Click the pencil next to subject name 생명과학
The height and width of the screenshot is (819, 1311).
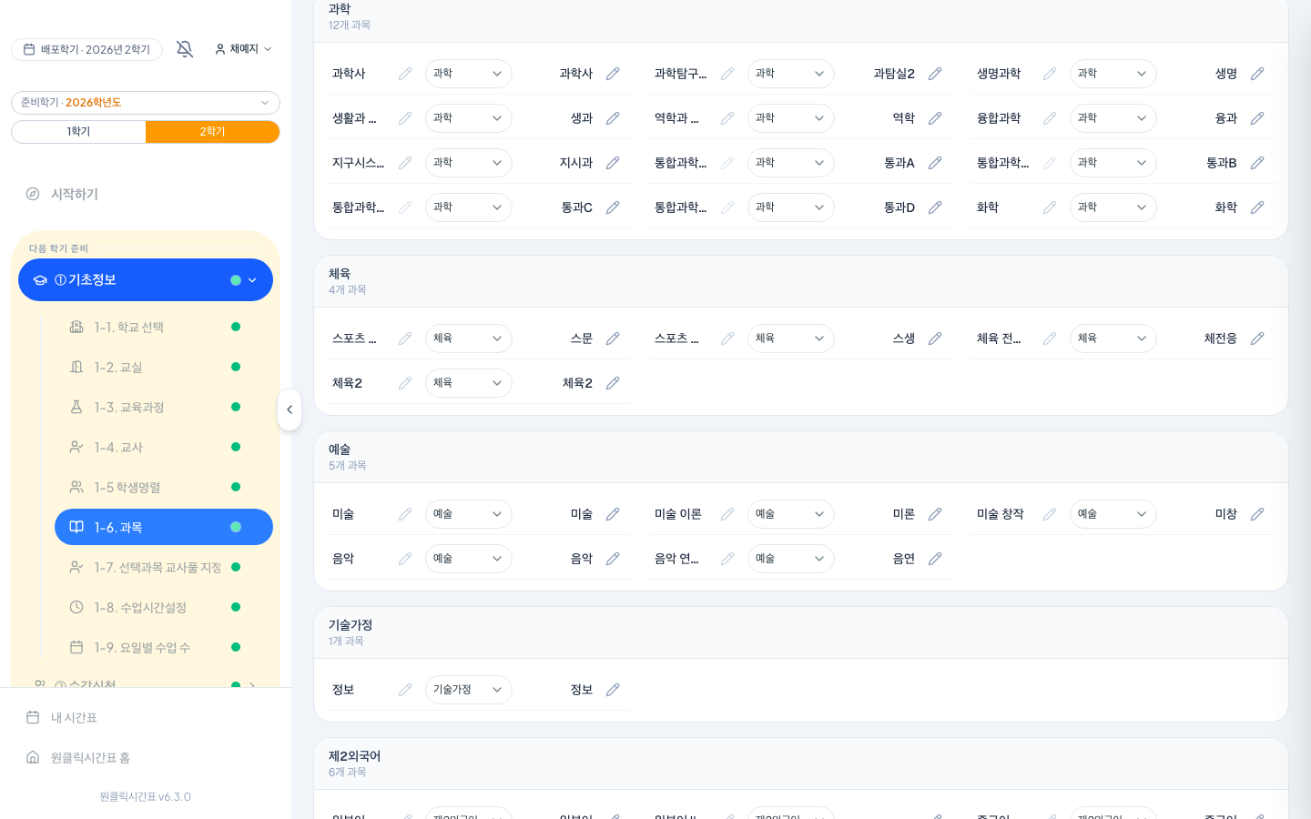tap(1050, 74)
